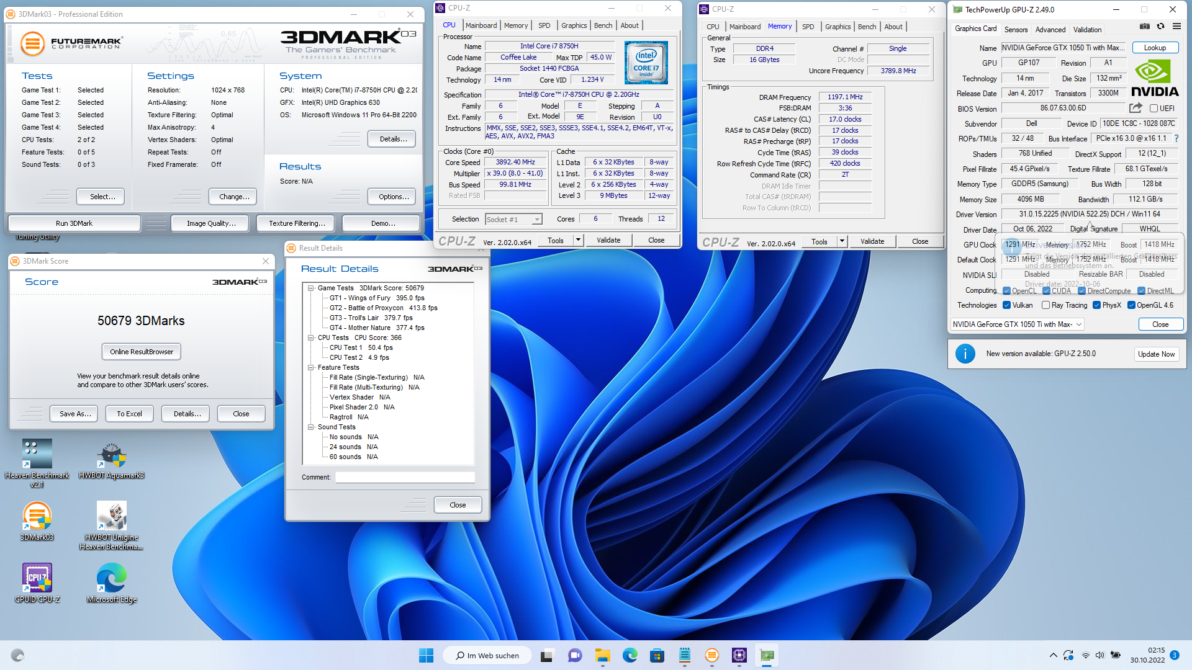Toggle the DirectML checkbox
This screenshot has width=1192, height=670.
1141,290
